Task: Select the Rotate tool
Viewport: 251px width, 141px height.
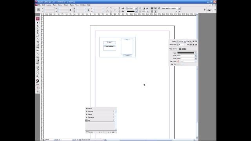Action: click(38, 54)
